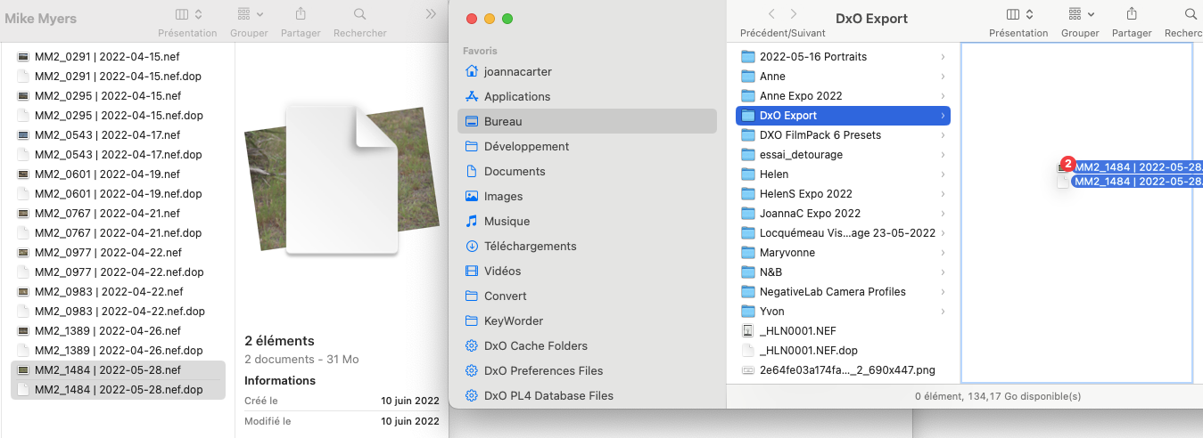The width and height of the screenshot is (1203, 438).
Task: Open the Musique sidebar location
Action: click(x=507, y=221)
